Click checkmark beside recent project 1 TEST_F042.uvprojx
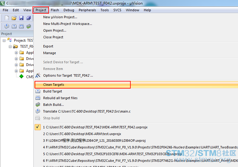 [x=38, y=127]
